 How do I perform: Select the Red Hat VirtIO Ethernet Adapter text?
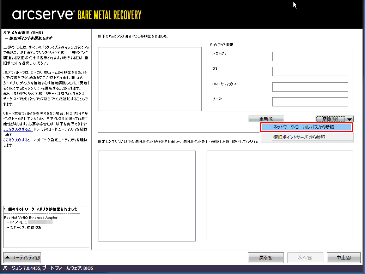pyautogui.click(x=31, y=217)
